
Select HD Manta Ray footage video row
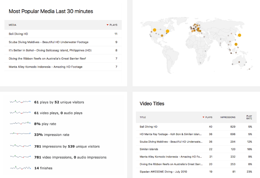point(170,134)
